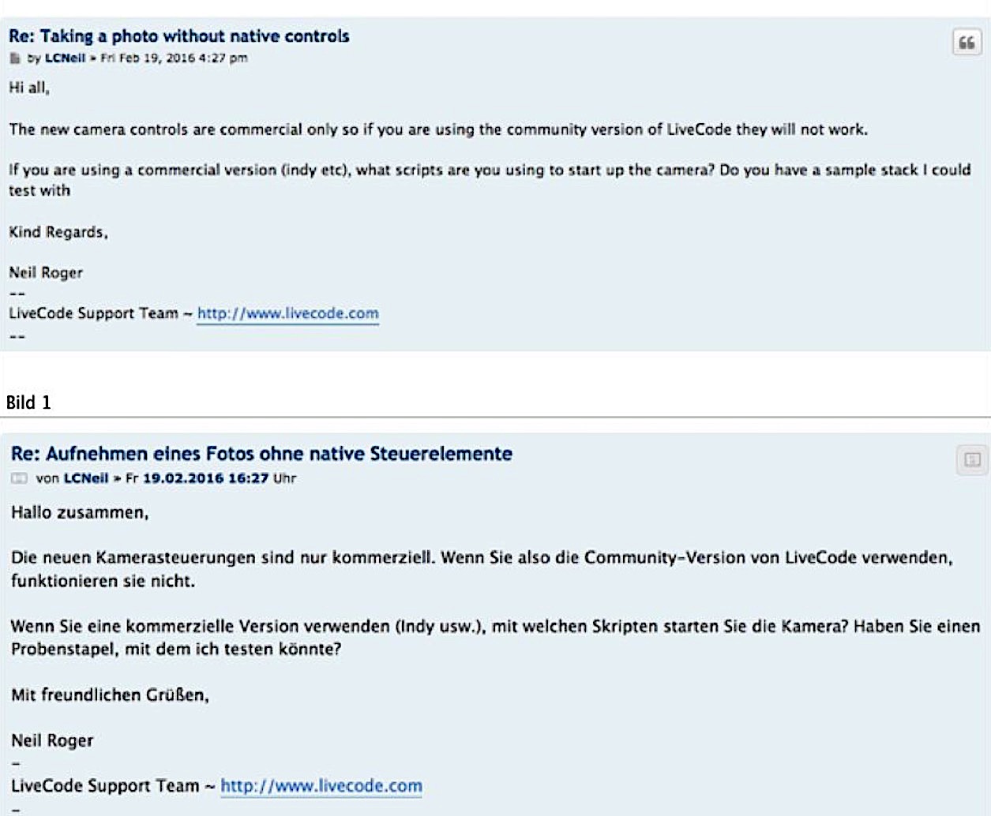The width and height of the screenshot is (991, 816).
Task: Click the "Bild 1" caption
Action: [28, 402]
